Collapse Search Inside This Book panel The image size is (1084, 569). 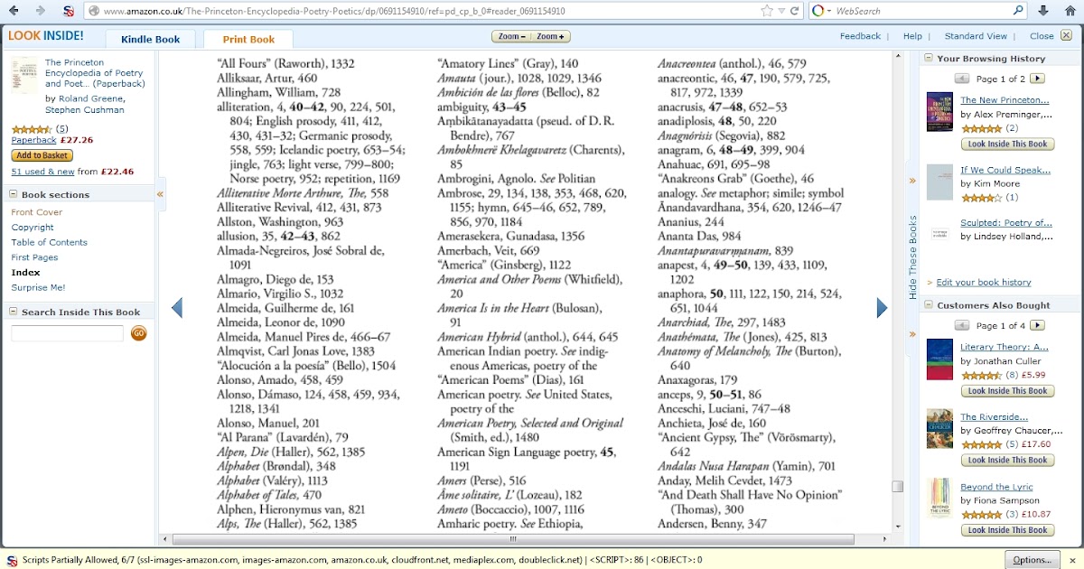tap(13, 312)
